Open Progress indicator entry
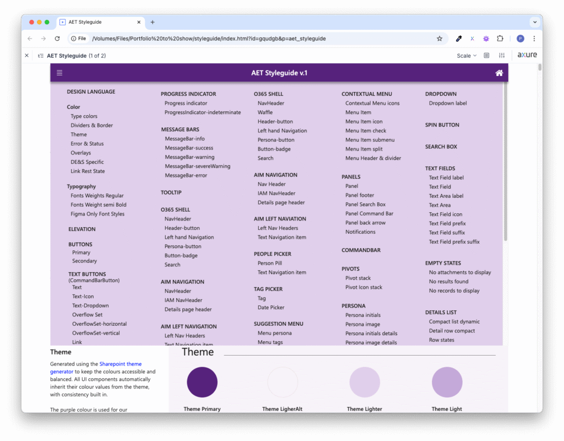 [186, 103]
